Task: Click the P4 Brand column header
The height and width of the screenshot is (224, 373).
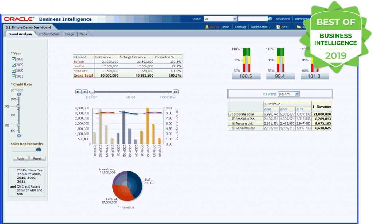Action: tap(83, 57)
